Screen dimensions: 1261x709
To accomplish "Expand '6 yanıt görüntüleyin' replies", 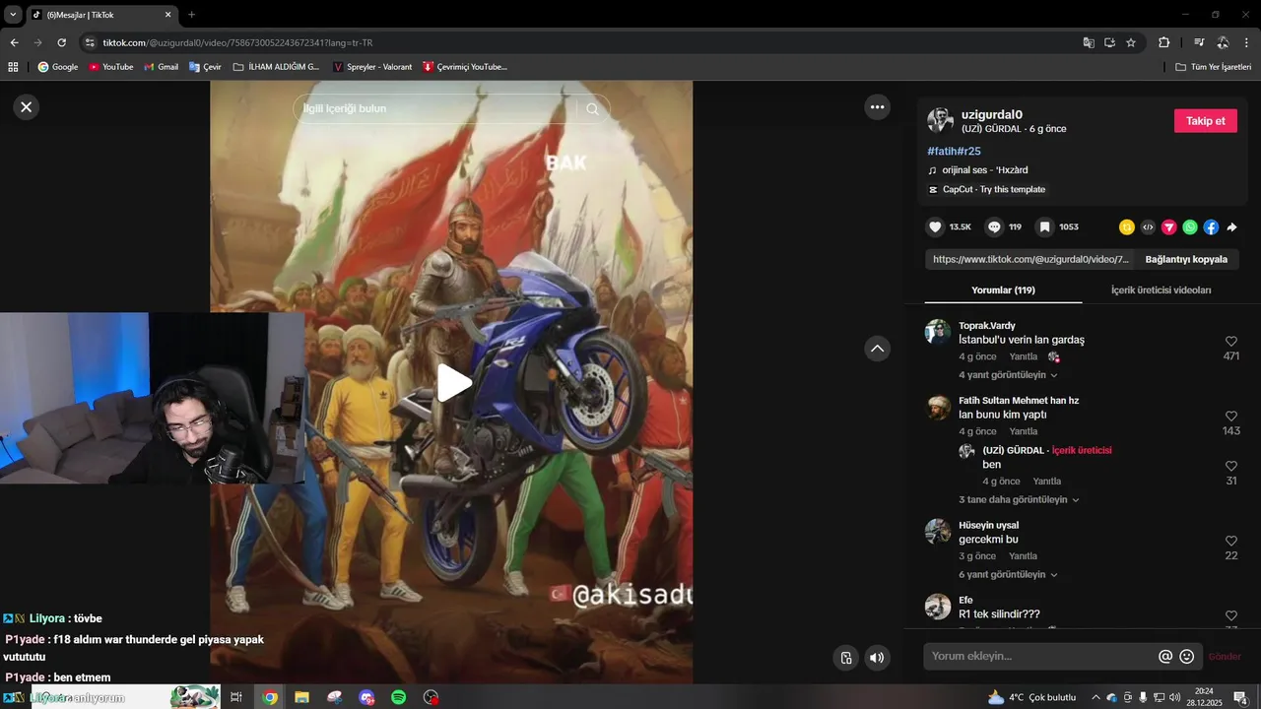I will tap(1008, 575).
